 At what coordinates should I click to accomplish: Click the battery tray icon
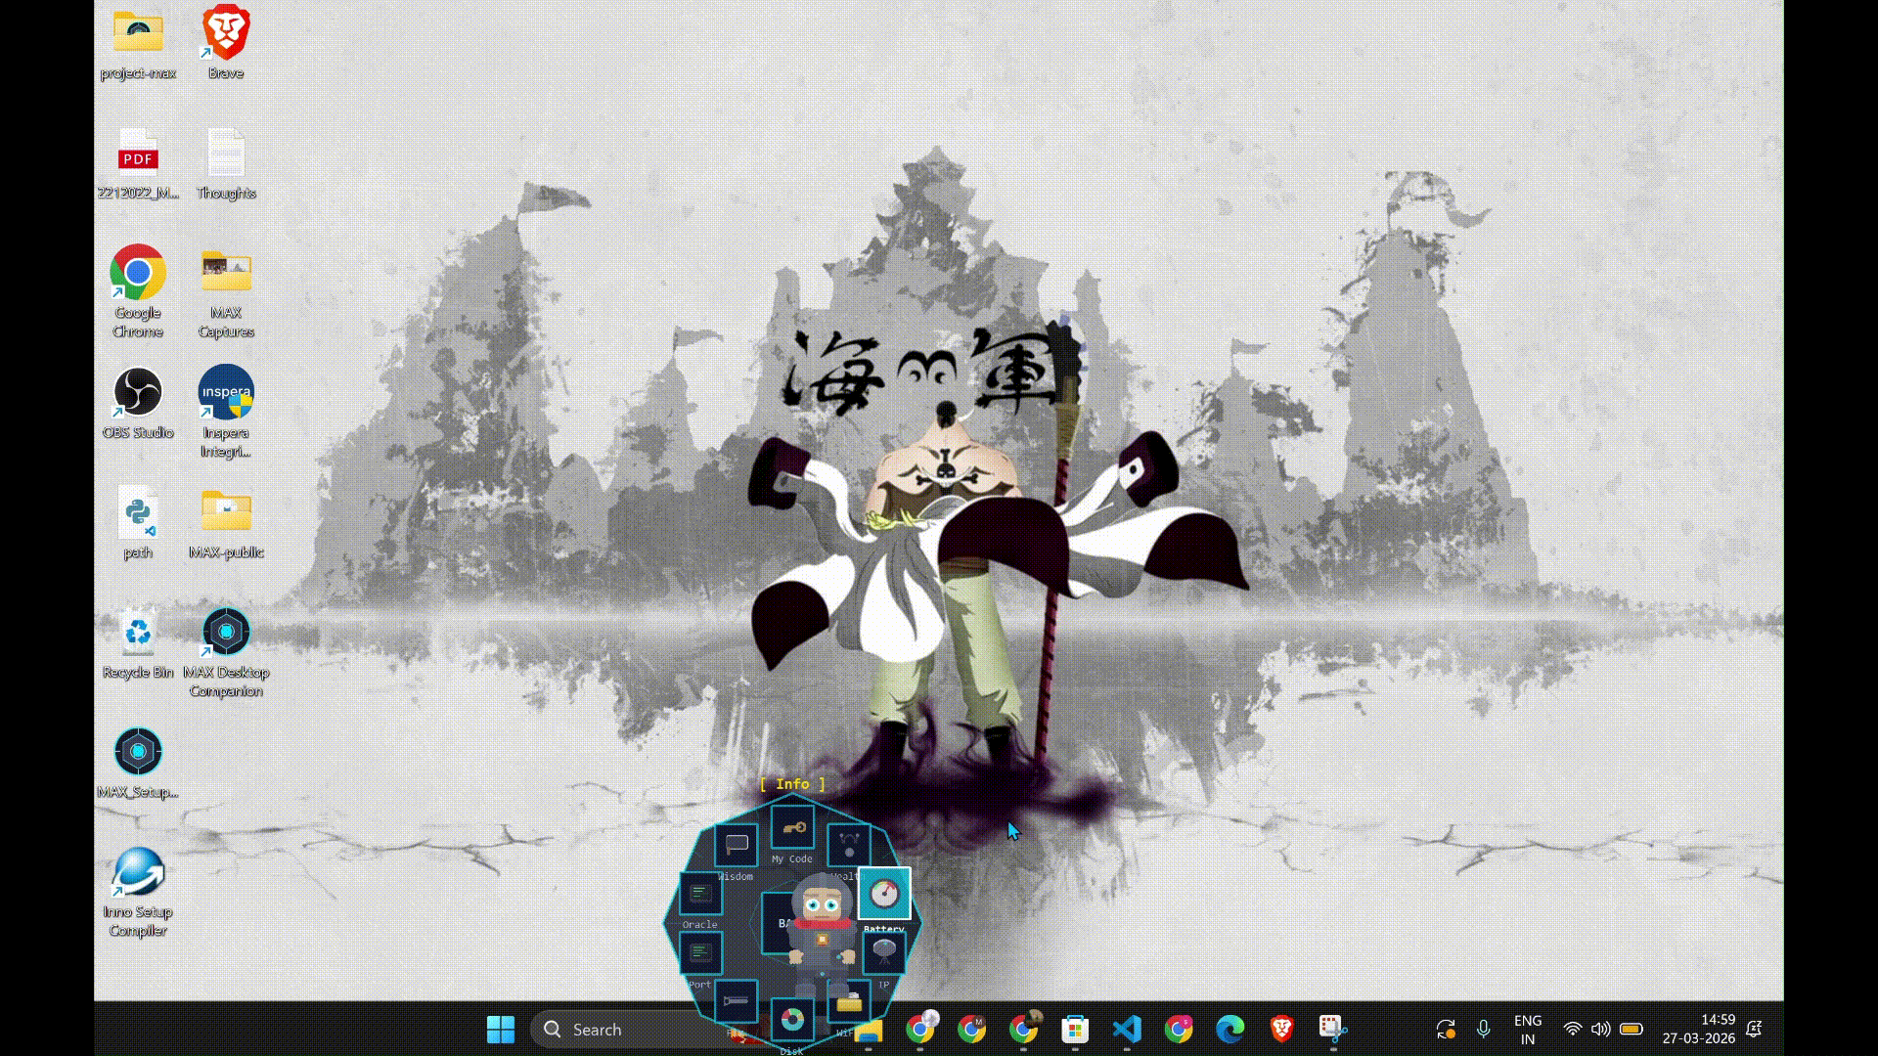1632,1029
